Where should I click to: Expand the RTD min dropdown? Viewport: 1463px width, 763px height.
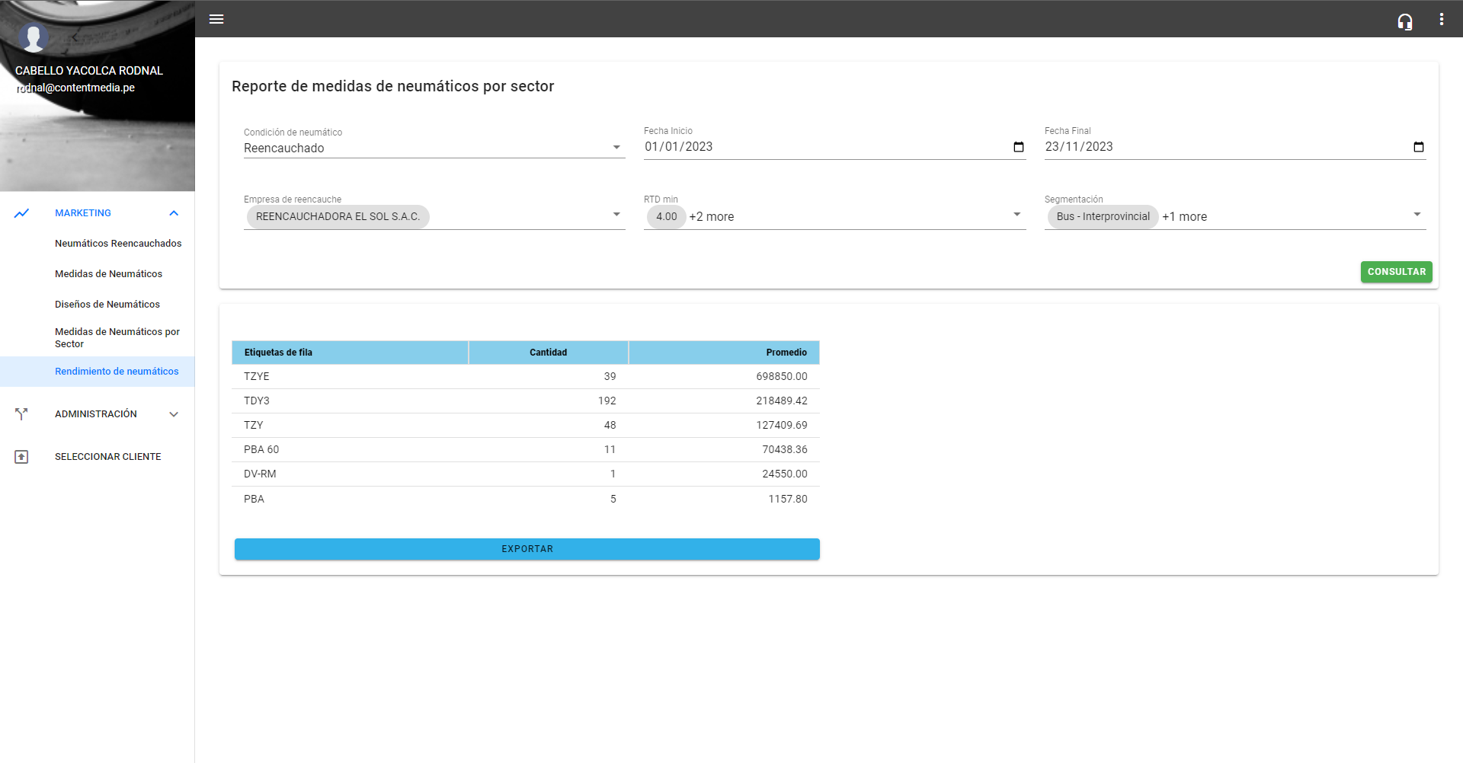click(x=1016, y=215)
